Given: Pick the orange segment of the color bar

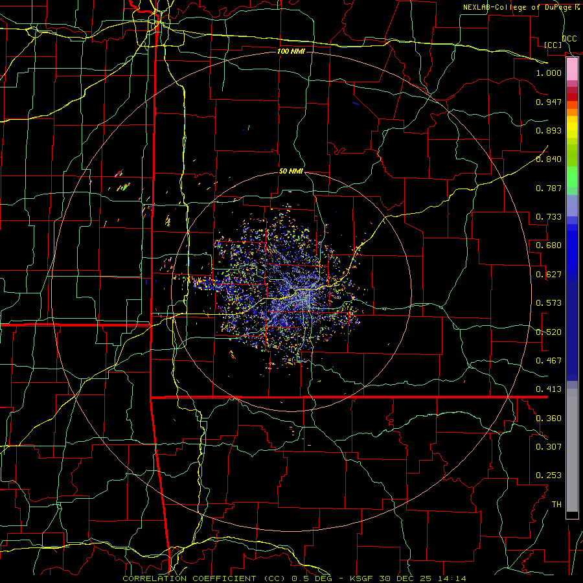Looking at the screenshot, I should pyautogui.click(x=572, y=112).
